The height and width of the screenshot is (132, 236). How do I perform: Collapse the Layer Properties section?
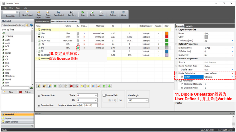click(x=177, y=30)
